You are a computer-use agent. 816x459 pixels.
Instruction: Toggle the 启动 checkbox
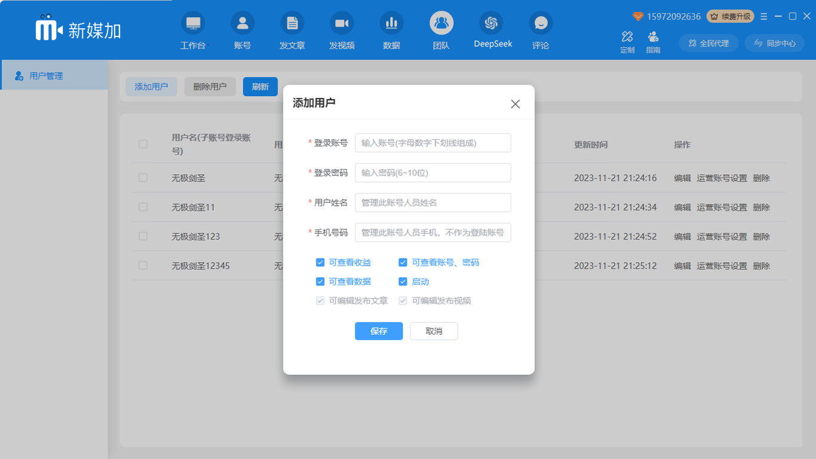(403, 282)
